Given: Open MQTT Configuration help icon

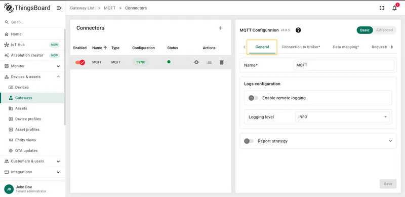Looking at the screenshot, I should (298, 30).
